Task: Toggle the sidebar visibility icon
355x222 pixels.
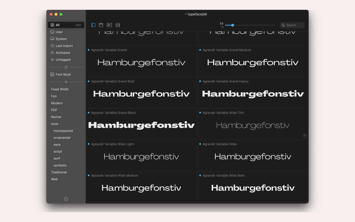Action: point(93,25)
